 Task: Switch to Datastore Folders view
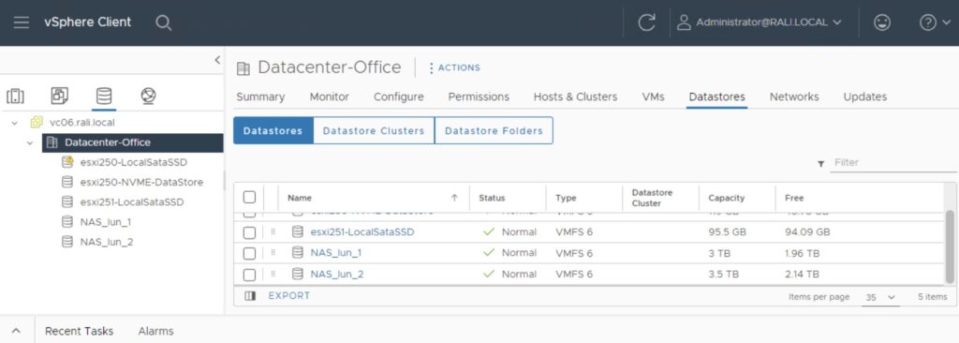(x=494, y=130)
